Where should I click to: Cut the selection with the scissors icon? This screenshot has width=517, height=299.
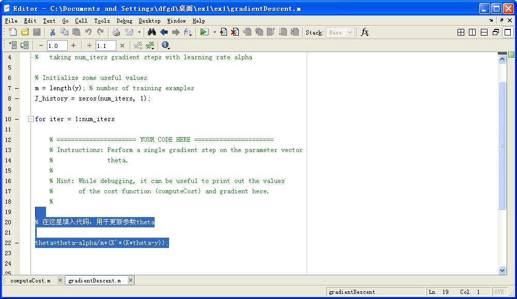pyautogui.click(x=52, y=32)
